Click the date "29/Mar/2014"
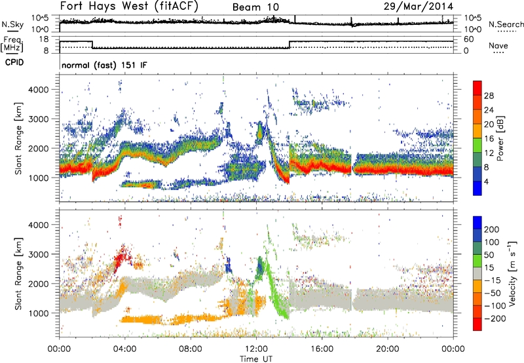The height and width of the screenshot is (363, 524). pyautogui.click(x=419, y=6)
